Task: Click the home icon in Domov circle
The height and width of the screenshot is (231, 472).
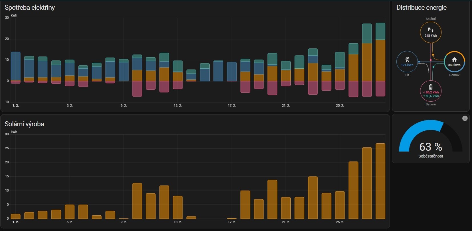Action: pos(454,60)
